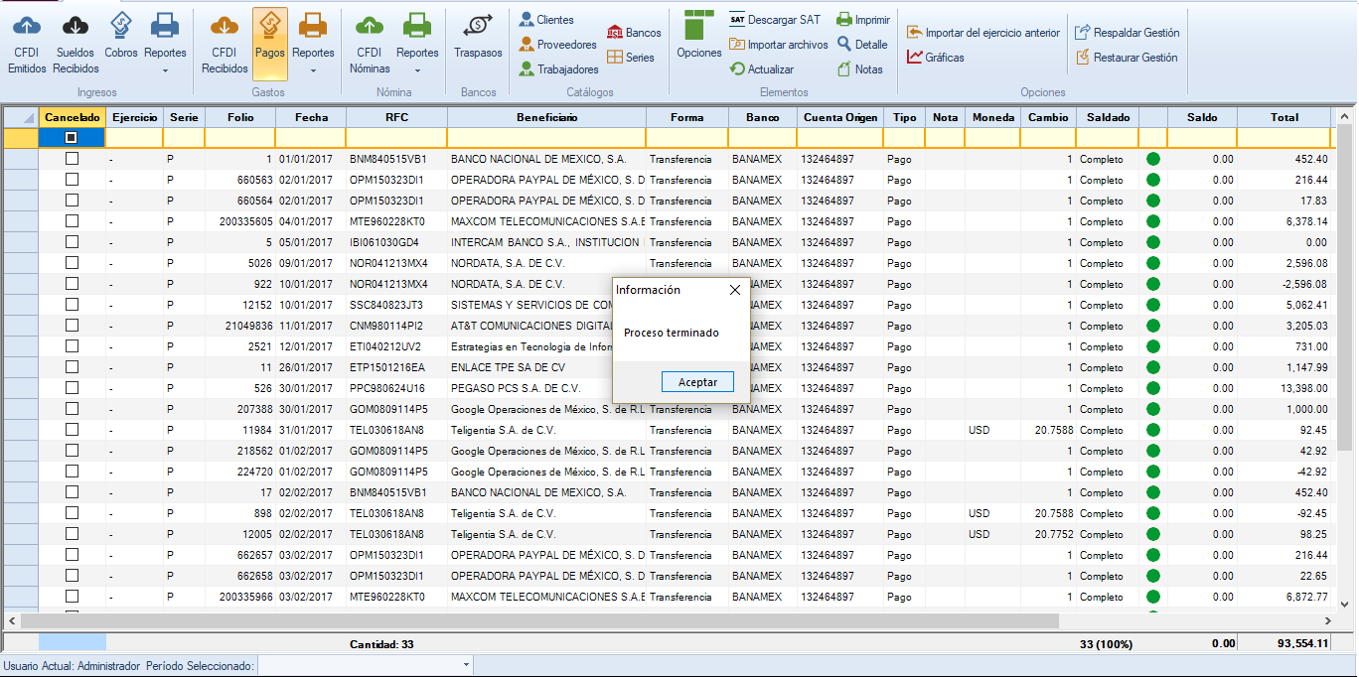Open the Opciones elements icon

click(699, 29)
